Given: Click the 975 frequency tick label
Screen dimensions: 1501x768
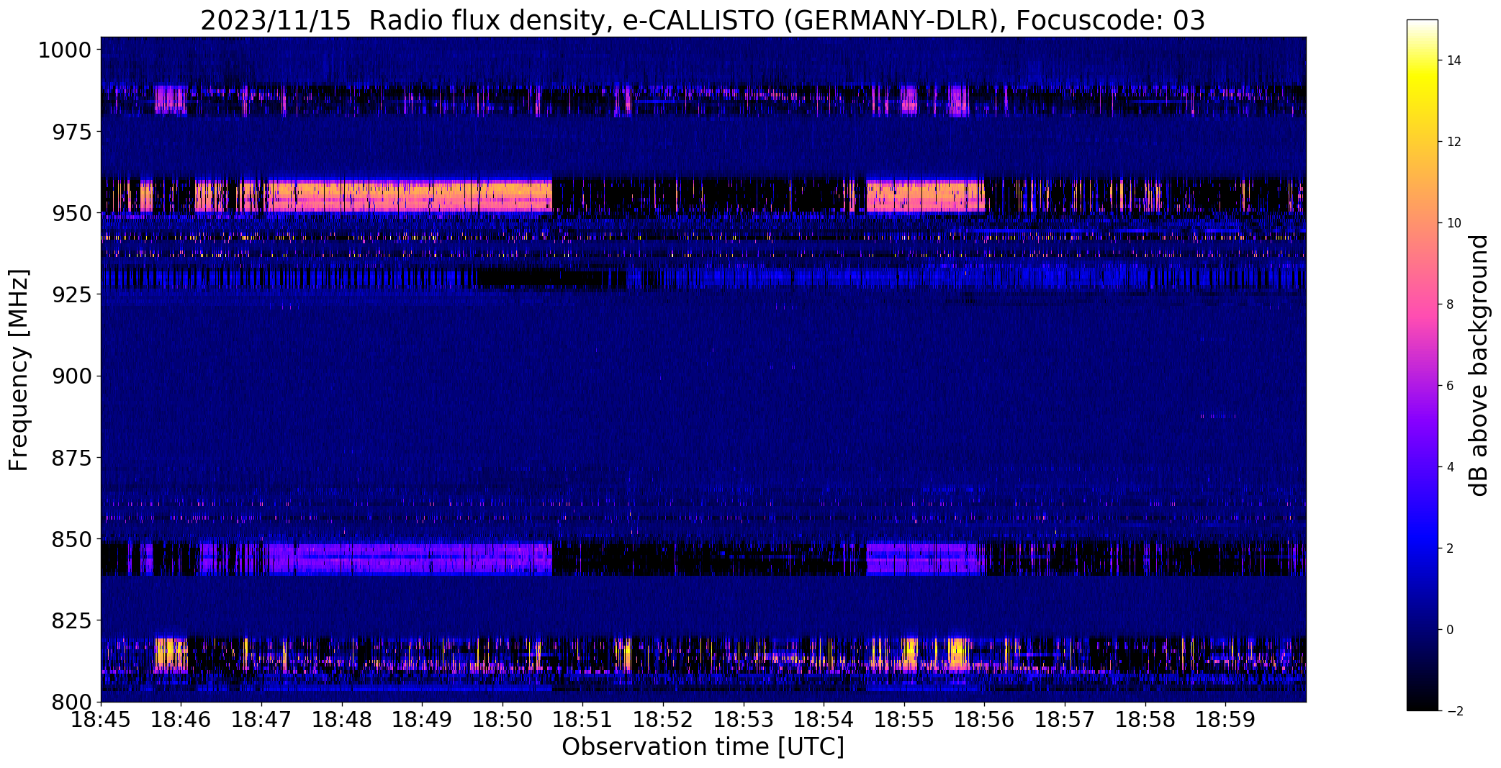Looking at the screenshot, I should pyautogui.click(x=71, y=132).
